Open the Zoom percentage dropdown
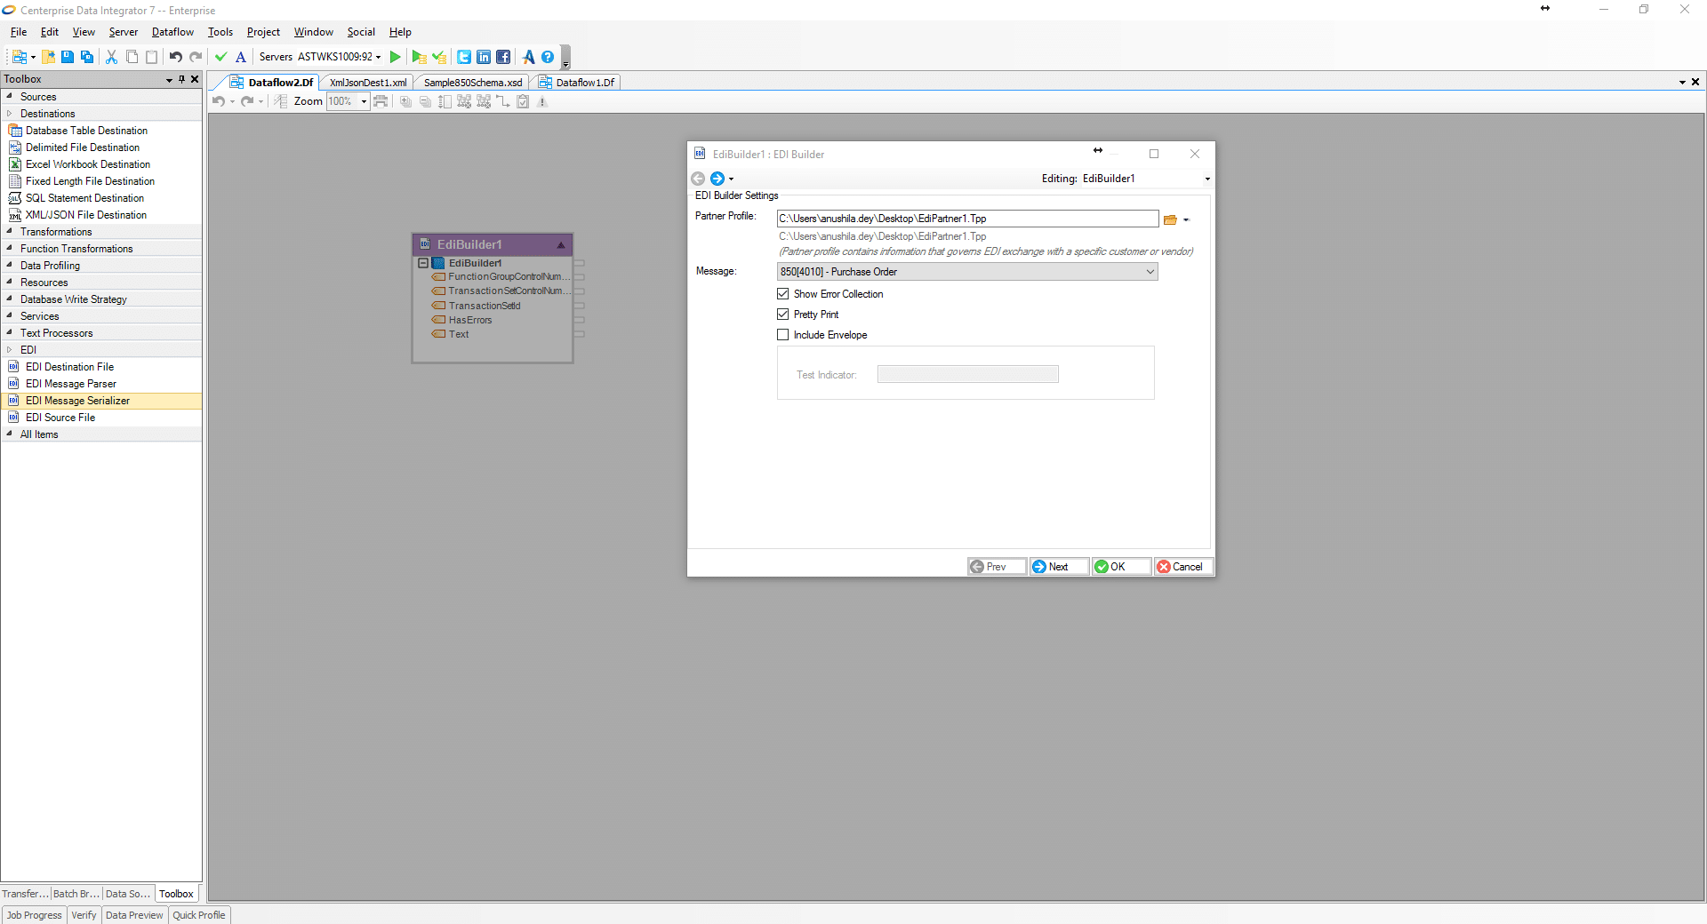Screen dimensions: 1707x924 pos(364,102)
